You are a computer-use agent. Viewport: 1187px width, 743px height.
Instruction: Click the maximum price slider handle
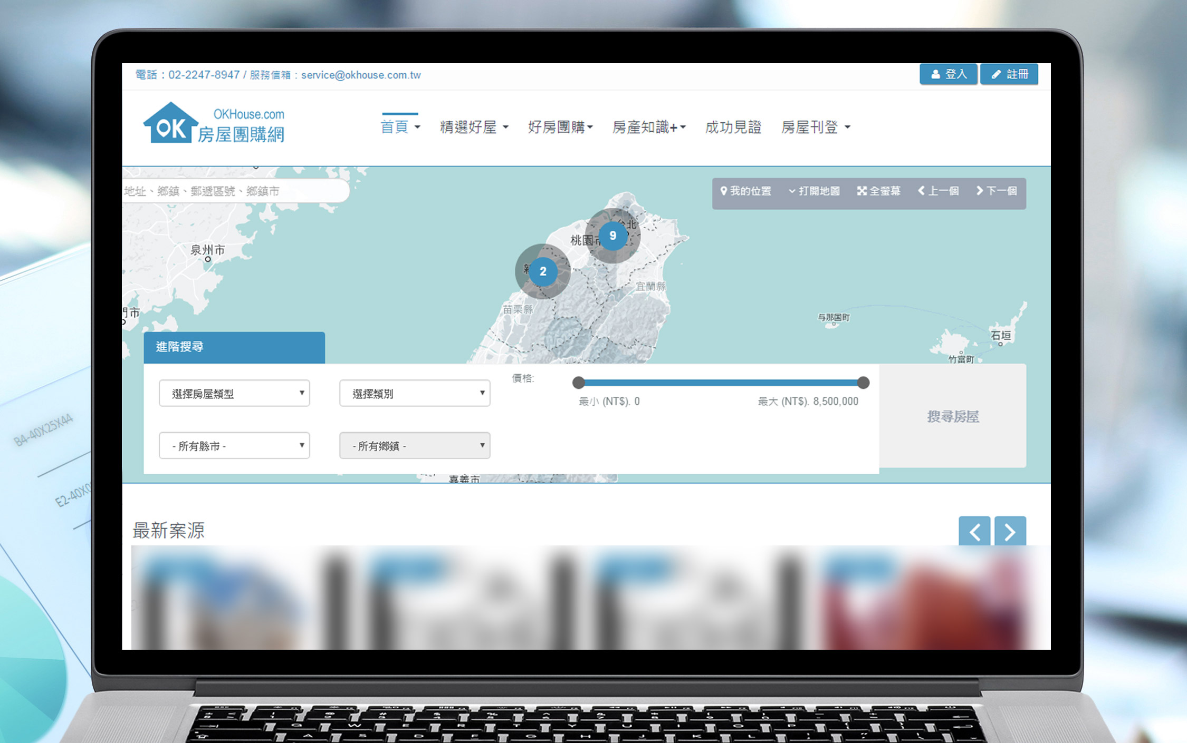(x=863, y=383)
